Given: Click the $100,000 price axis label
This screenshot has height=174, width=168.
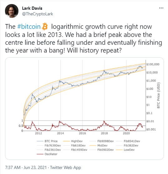Looking at the screenshot, I should (153, 64).
